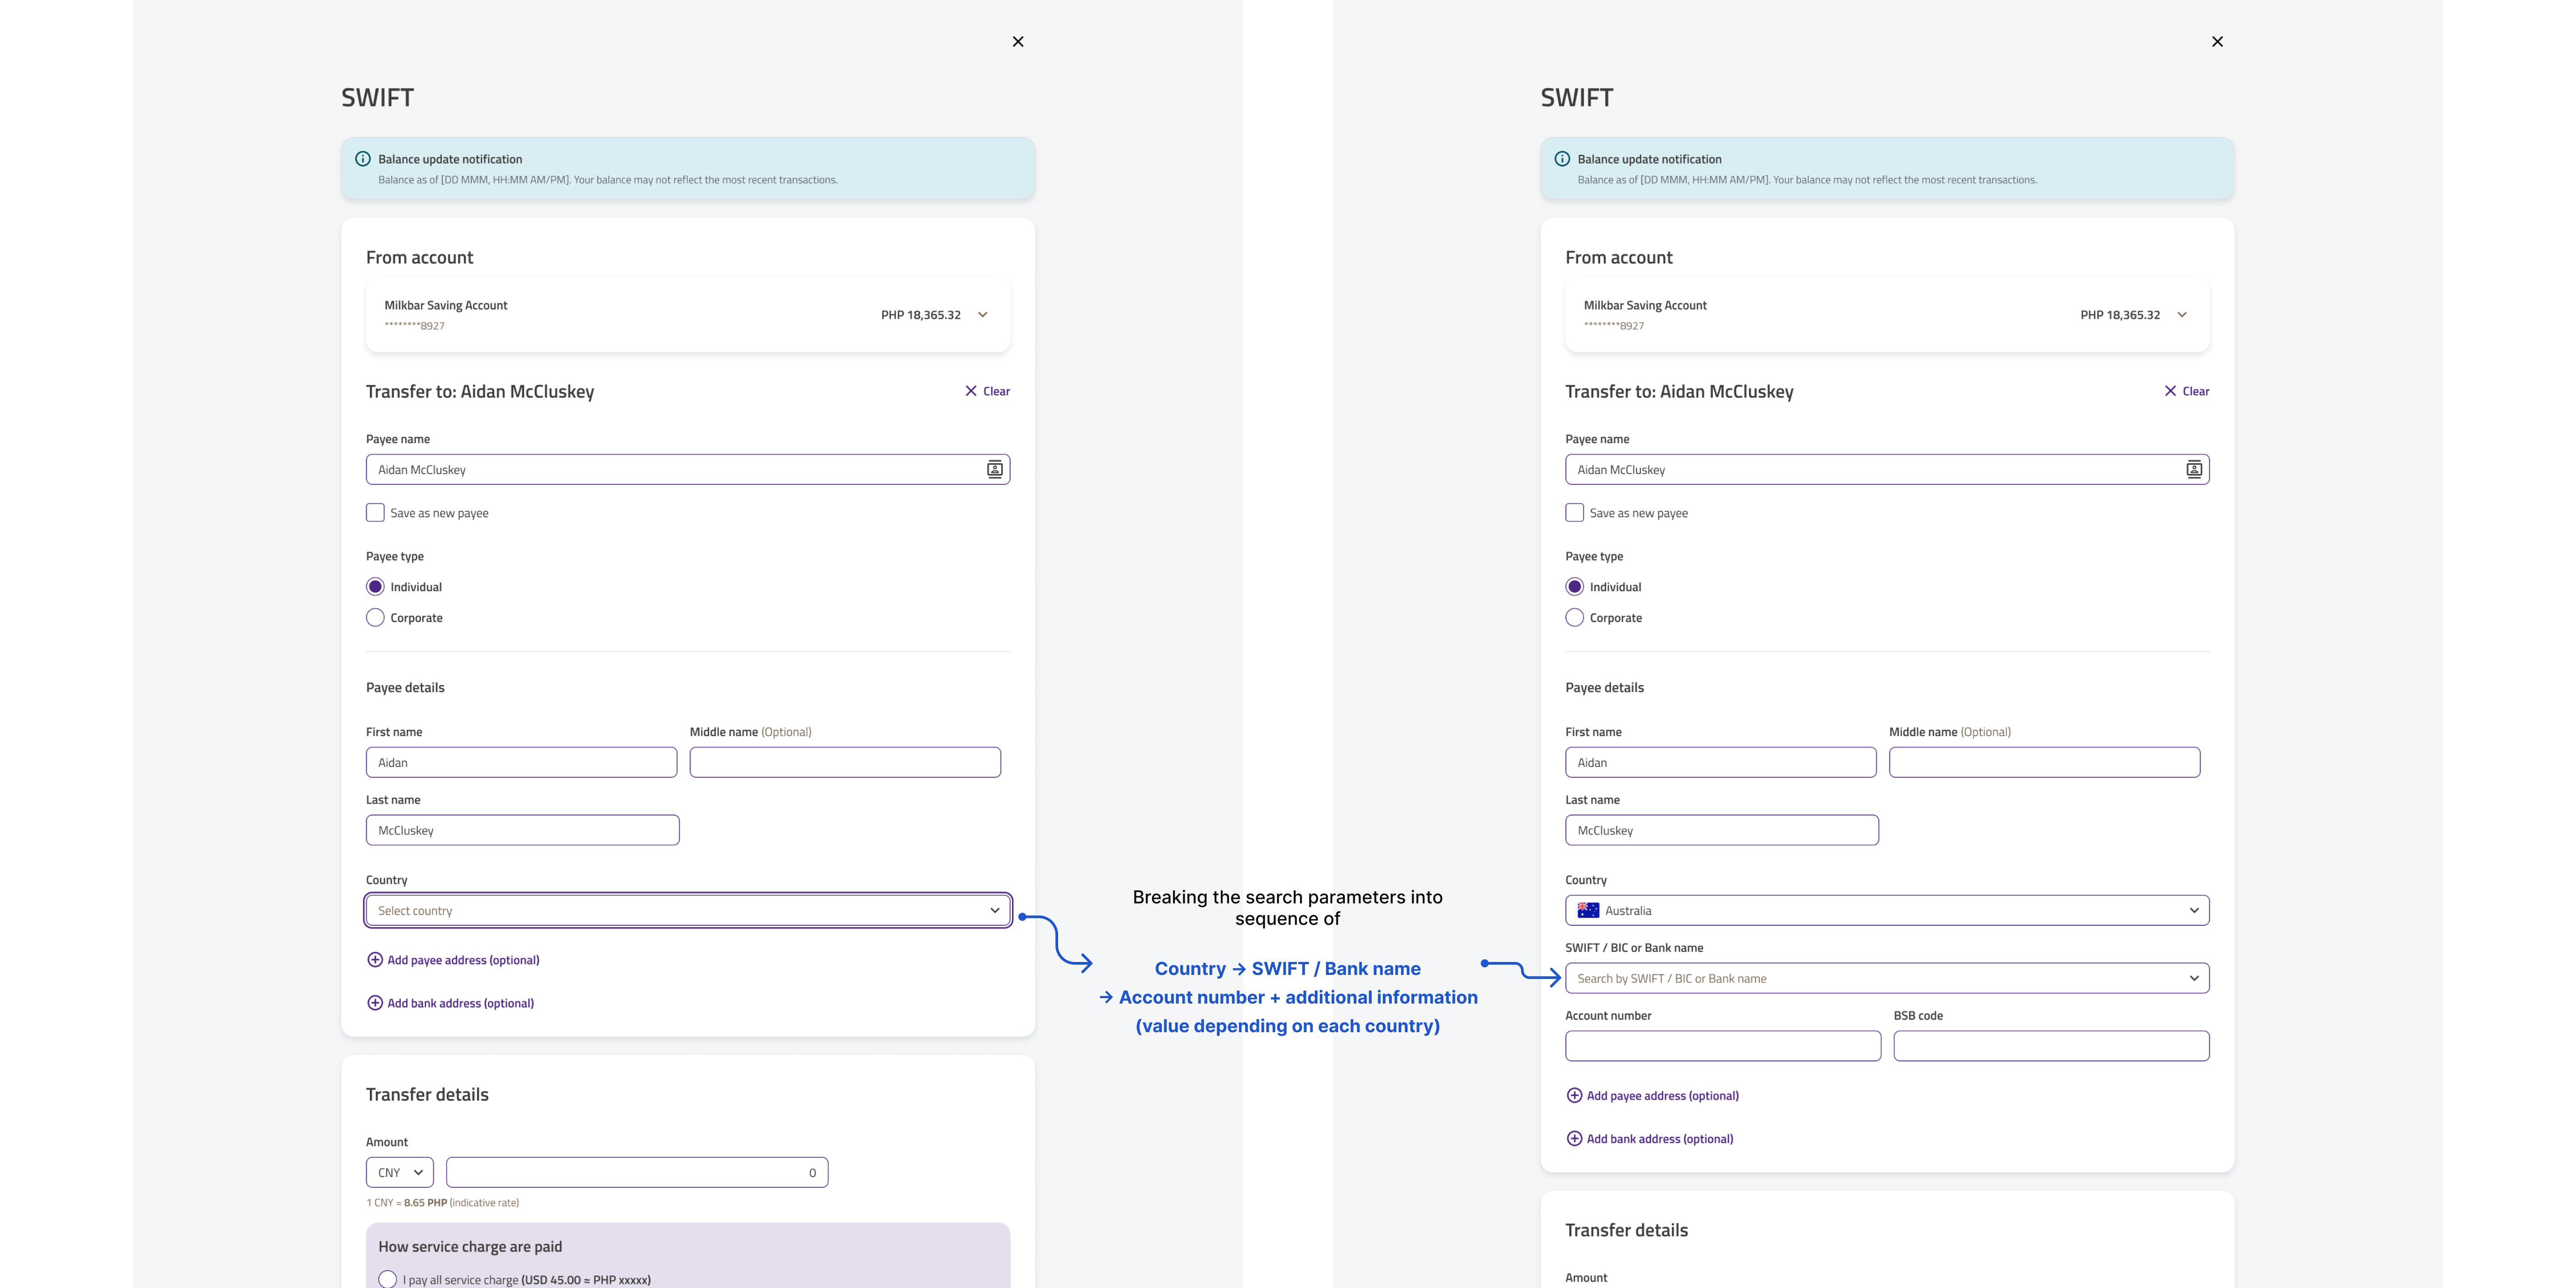Click plus icon for bank address in left form

click(375, 1003)
